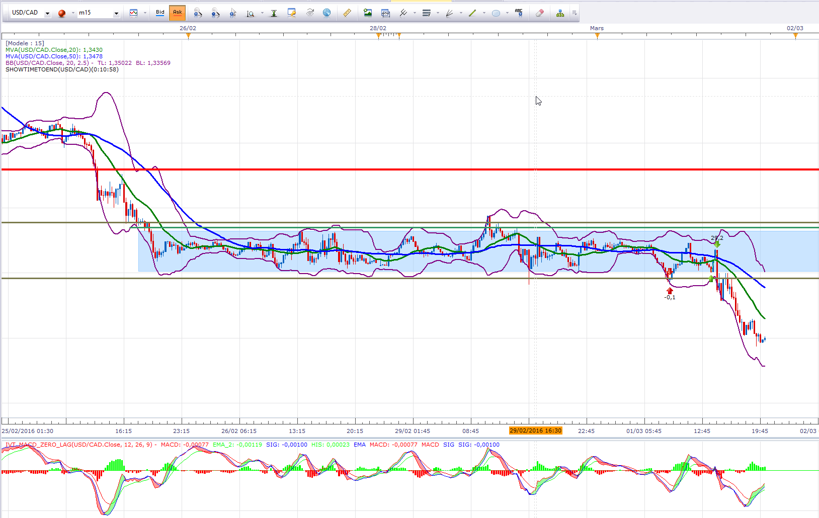Click the 29/02 01:45 time axis label
Viewport: 819px width, 518px height.
[413, 431]
